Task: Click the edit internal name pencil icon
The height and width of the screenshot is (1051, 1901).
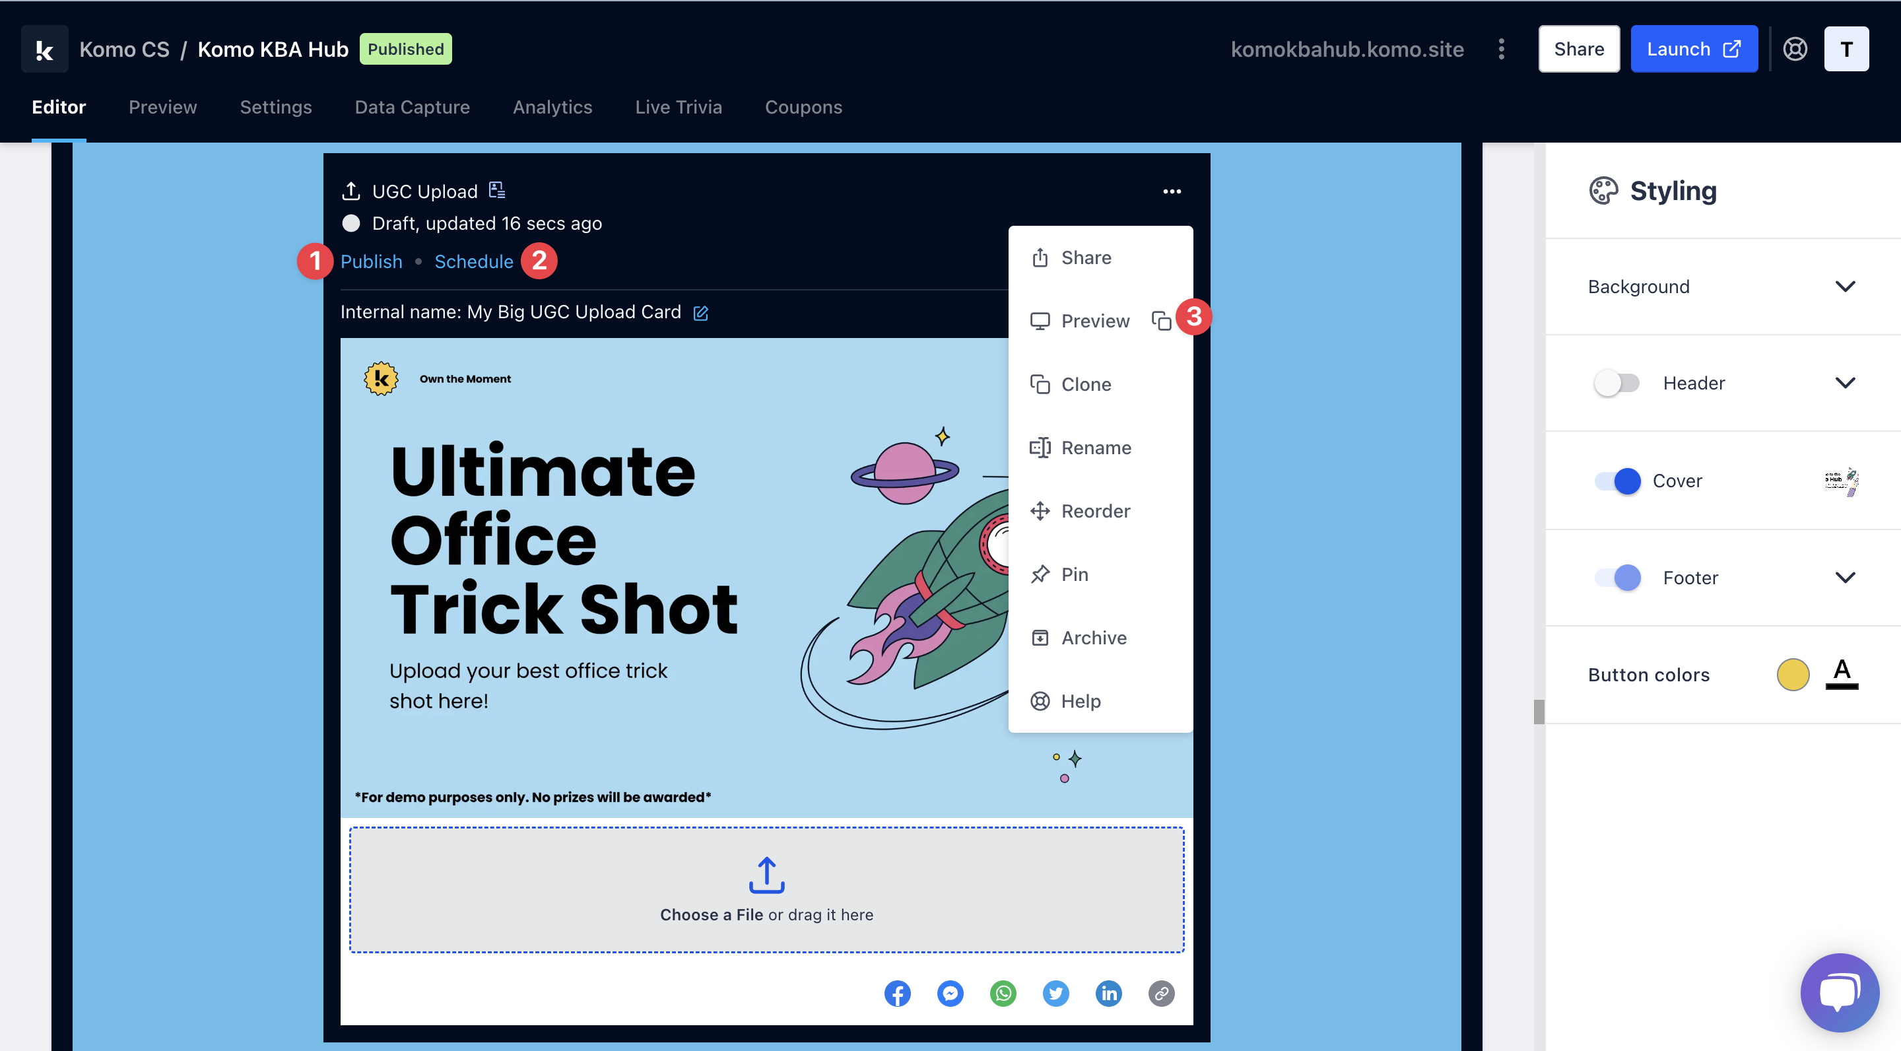Action: [700, 313]
